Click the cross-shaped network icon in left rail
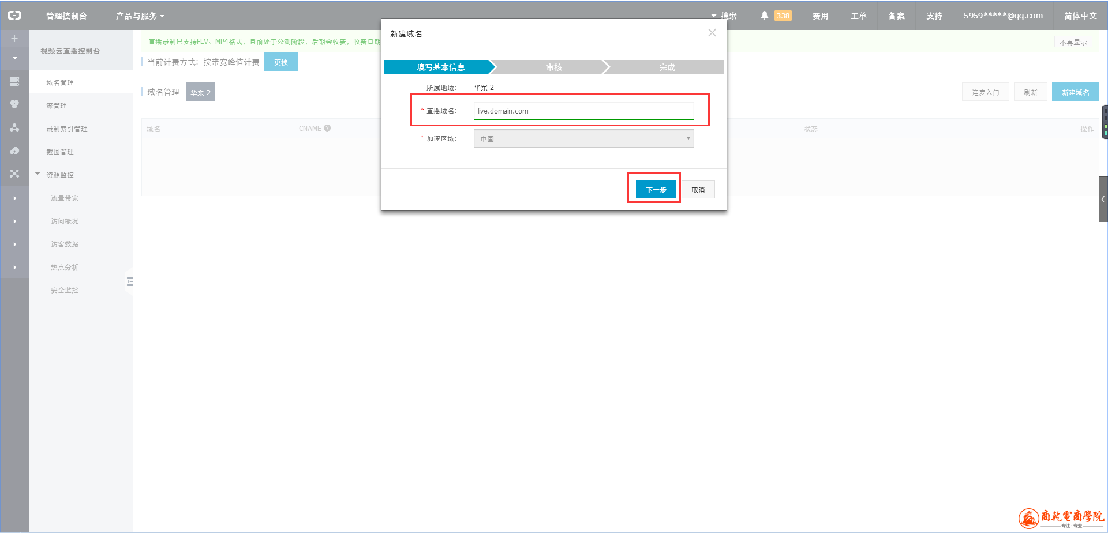Viewport: 1108px width, 533px height. [x=14, y=174]
